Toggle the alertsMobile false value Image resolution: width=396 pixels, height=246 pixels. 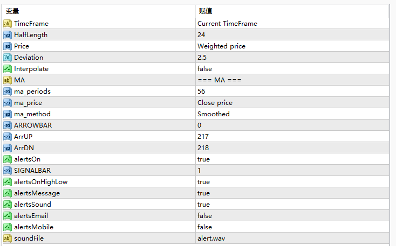(x=204, y=227)
